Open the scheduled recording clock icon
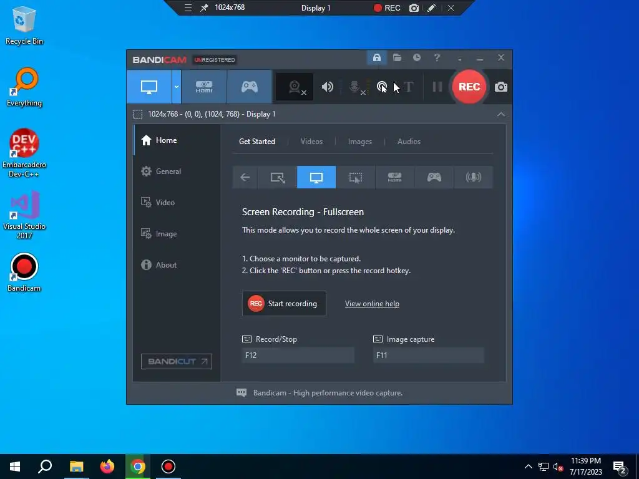Image resolution: width=639 pixels, height=479 pixels. pyautogui.click(x=416, y=58)
